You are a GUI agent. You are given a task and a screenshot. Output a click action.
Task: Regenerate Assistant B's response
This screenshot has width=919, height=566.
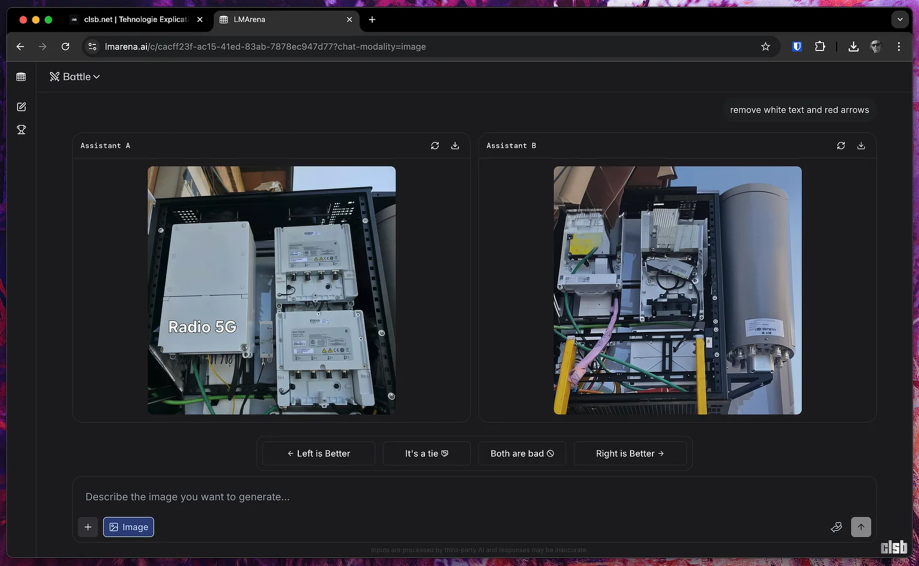click(841, 146)
